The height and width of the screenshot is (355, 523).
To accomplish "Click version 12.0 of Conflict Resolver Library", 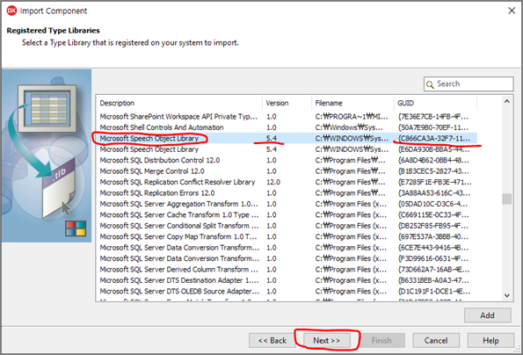I will coord(273,183).
